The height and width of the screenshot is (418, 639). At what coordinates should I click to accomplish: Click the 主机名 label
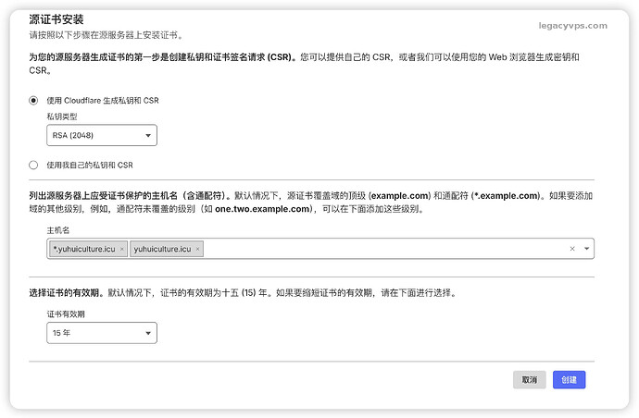click(57, 230)
